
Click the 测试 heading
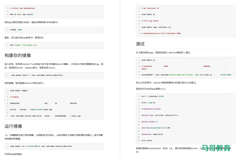(140, 44)
